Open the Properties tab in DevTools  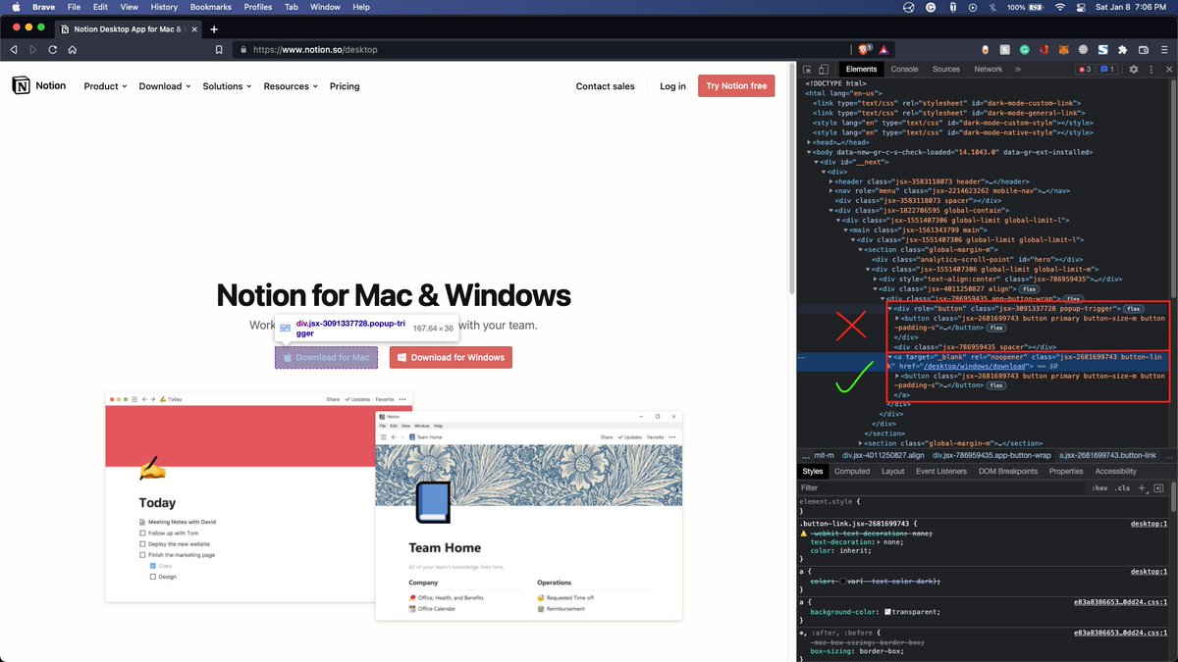(1066, 472)
